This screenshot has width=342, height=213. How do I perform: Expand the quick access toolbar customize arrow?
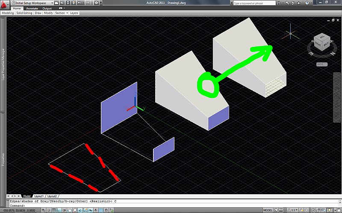(x=101, y=3)
